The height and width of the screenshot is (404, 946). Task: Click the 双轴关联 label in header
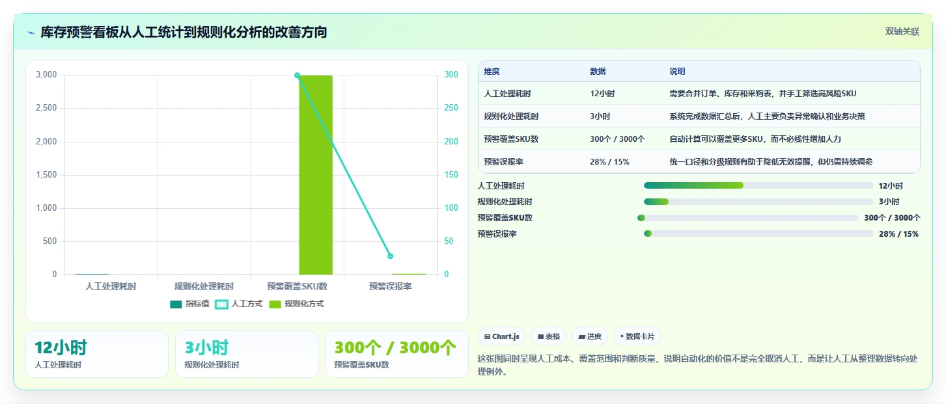902,31
